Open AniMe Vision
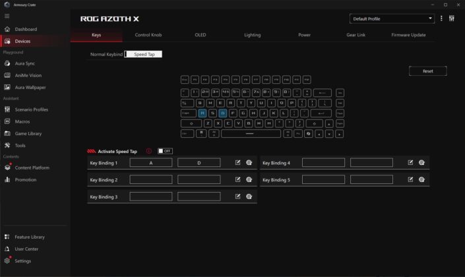465x277 pixels. point(28,75)
